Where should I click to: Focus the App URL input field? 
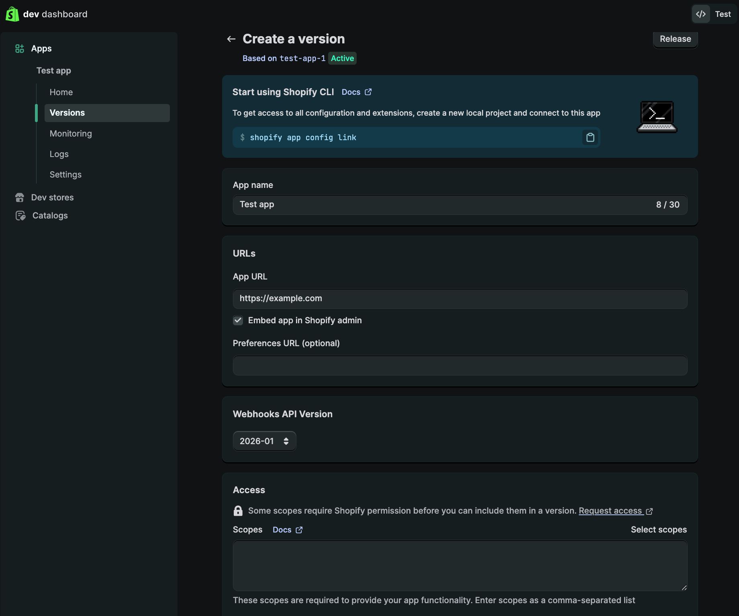pyautogui.click(x=460, y=299)
